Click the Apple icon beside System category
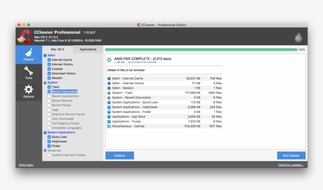The width and height of the screenshot is (323, 190). [45, 83]
